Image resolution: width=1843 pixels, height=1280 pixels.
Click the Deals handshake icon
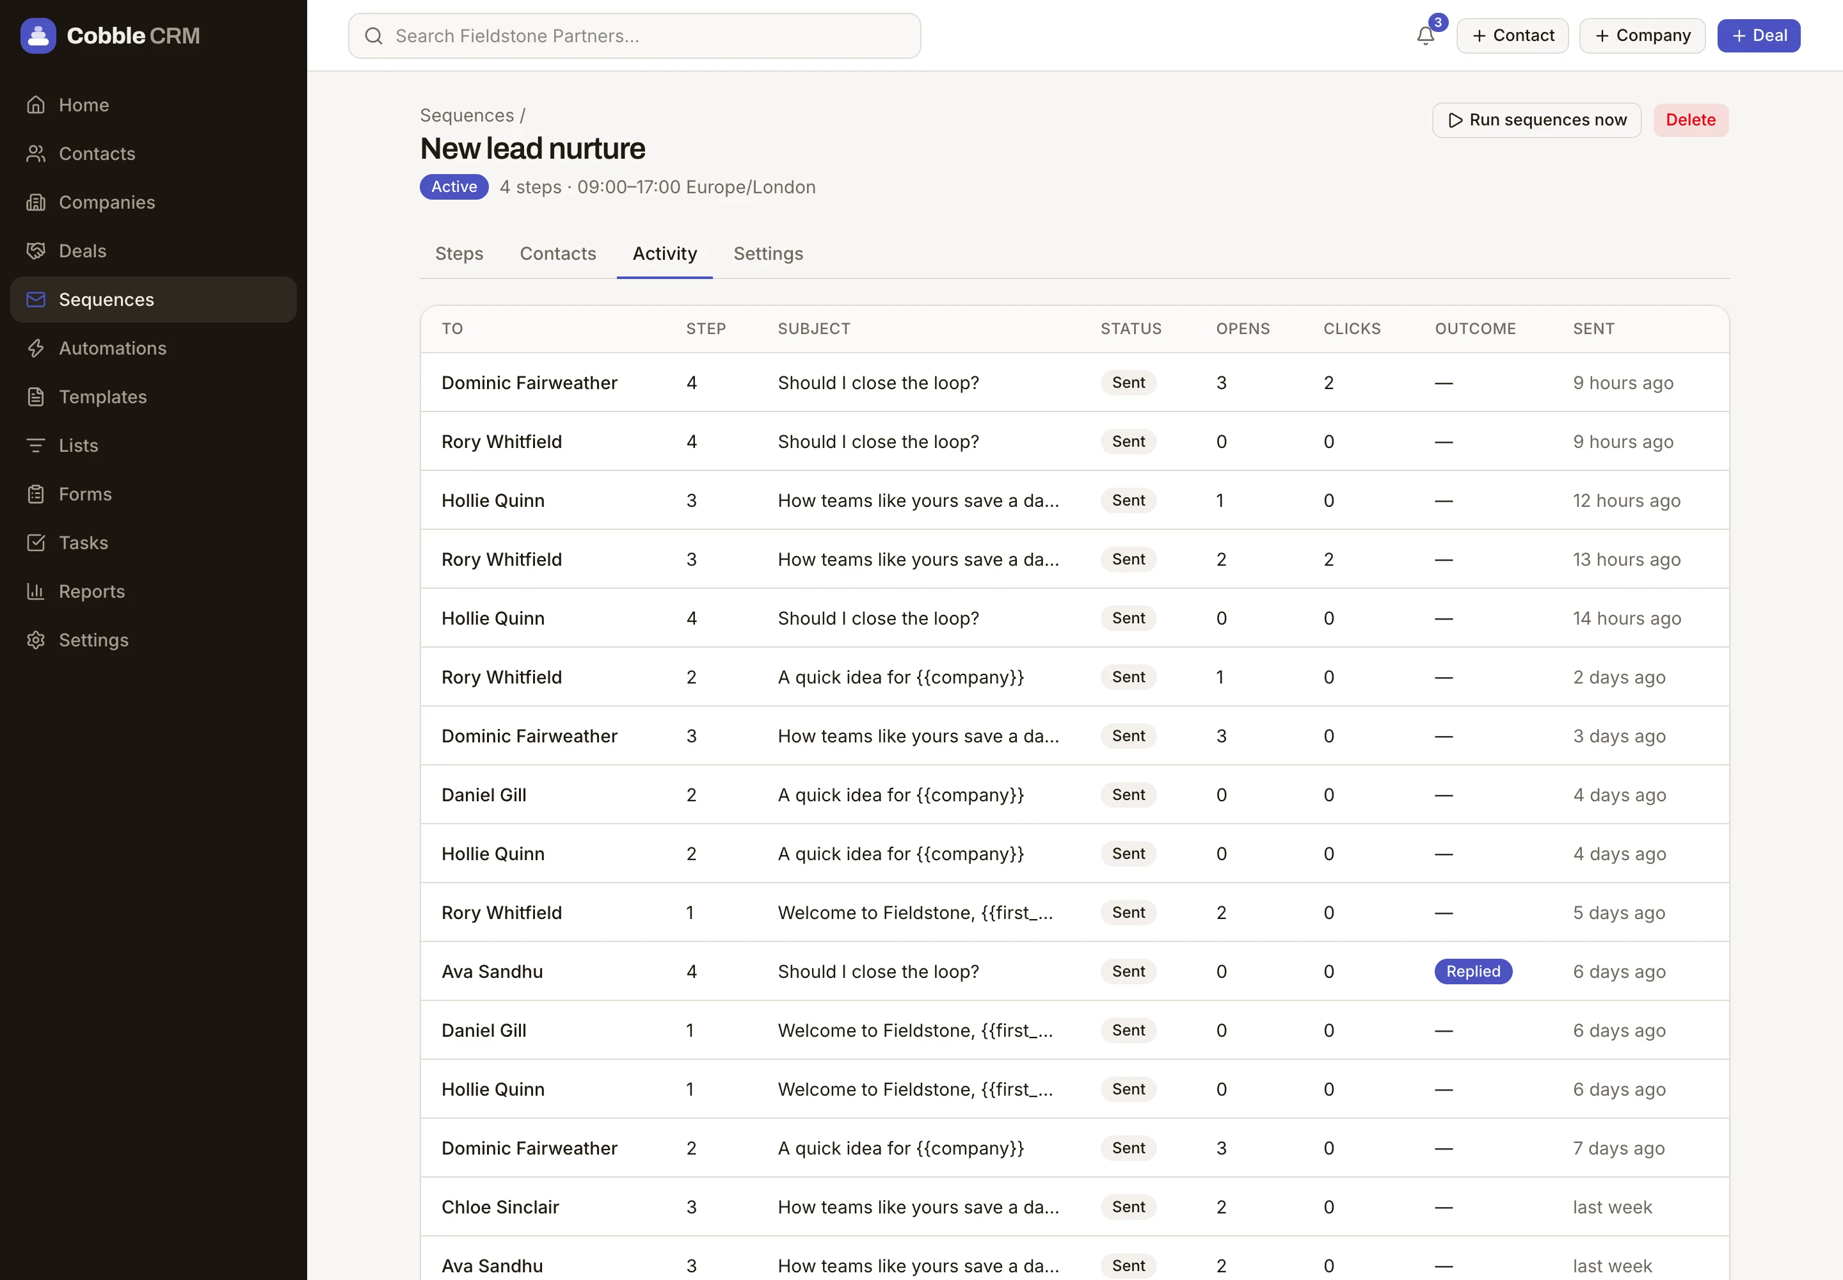click(x=35, y=251)
